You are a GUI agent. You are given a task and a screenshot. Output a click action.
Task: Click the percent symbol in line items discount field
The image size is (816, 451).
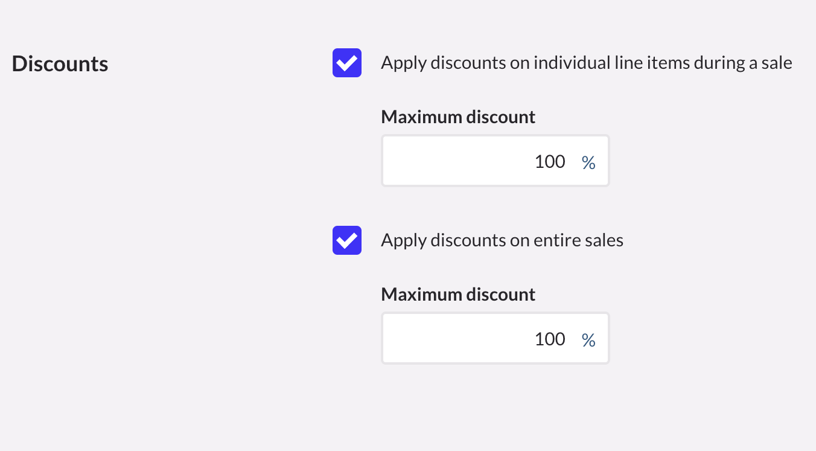588,162
